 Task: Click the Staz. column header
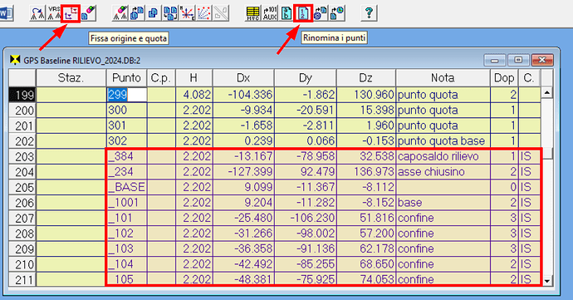[71, 78]
